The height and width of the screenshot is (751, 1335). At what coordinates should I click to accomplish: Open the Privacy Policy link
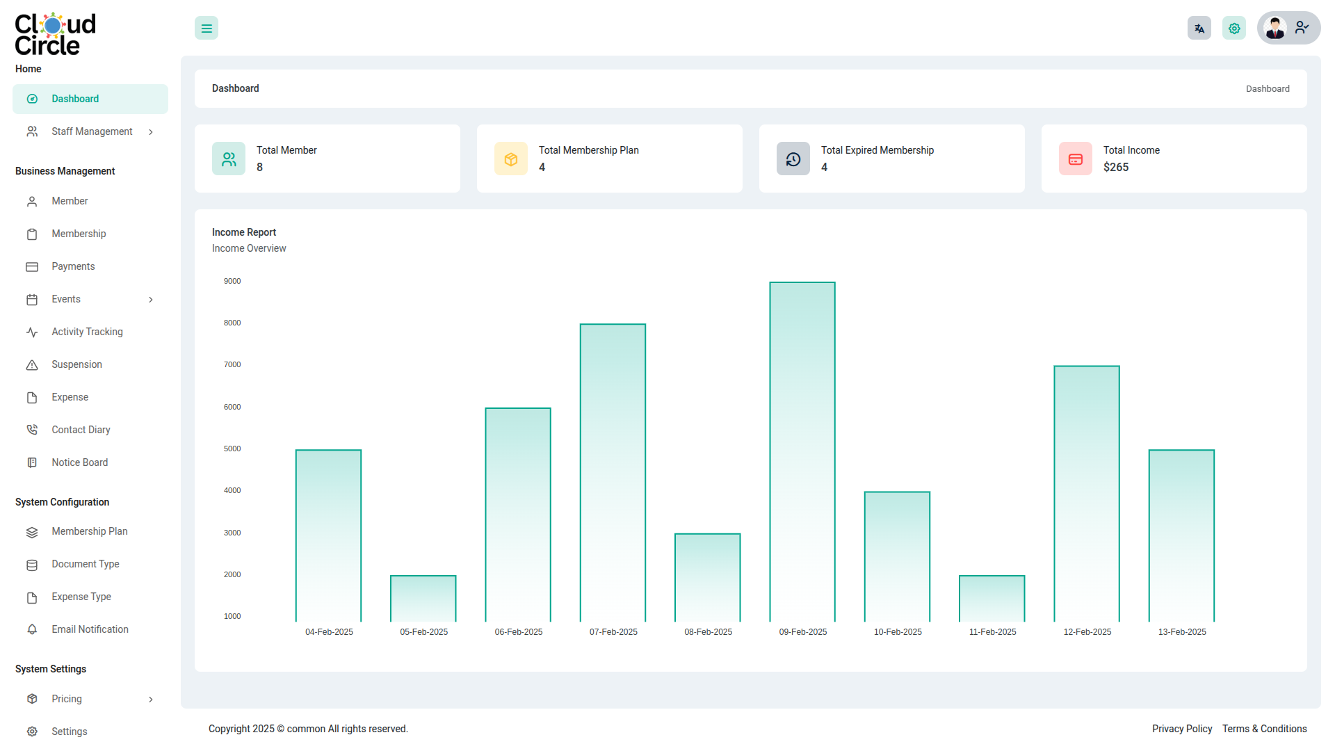(1181, 729)
